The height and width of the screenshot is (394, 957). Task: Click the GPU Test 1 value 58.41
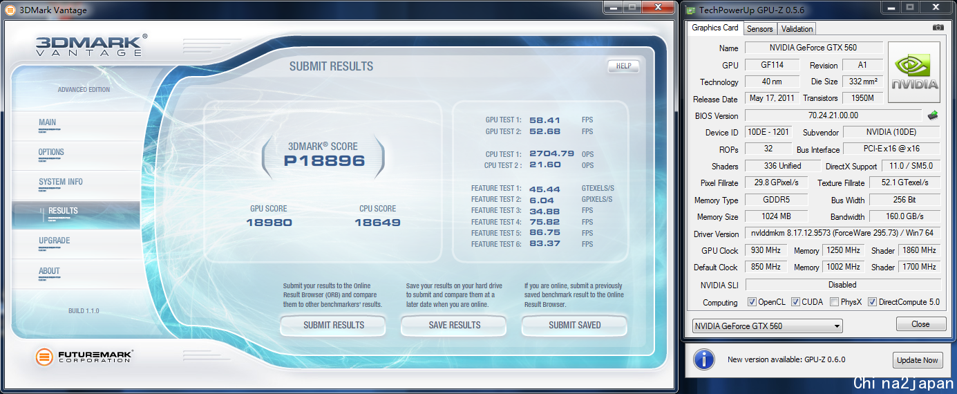pos(544,120)
